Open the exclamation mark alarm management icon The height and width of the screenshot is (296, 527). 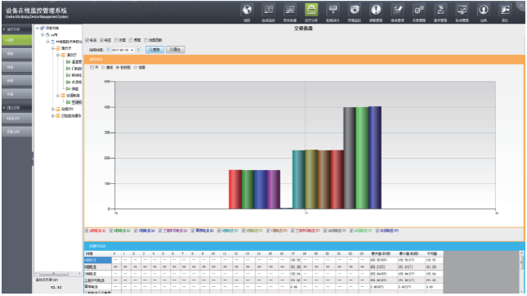pos(376,10)
